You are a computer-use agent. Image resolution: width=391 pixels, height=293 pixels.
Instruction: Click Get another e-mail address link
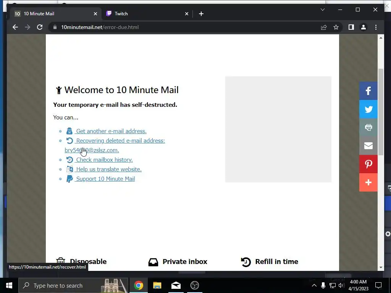[111, 131]
